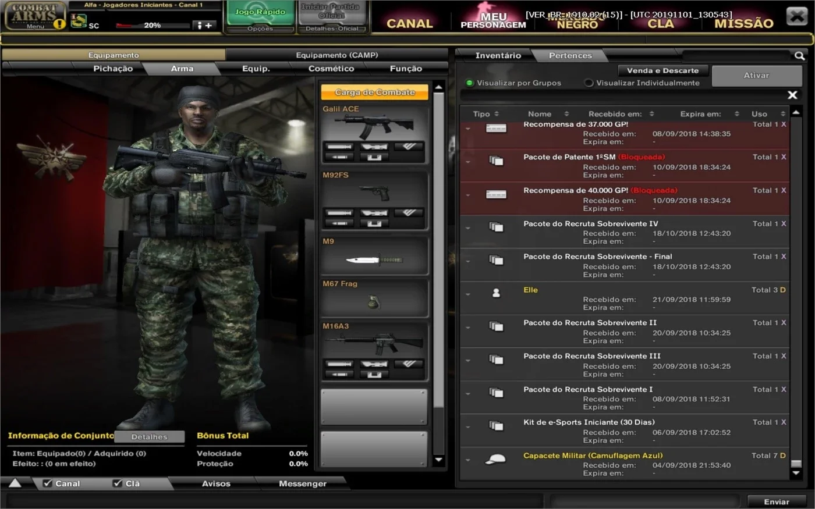Click X marker on Pacote do Recruta Sobrevivente IV

[x=783, y=223]
